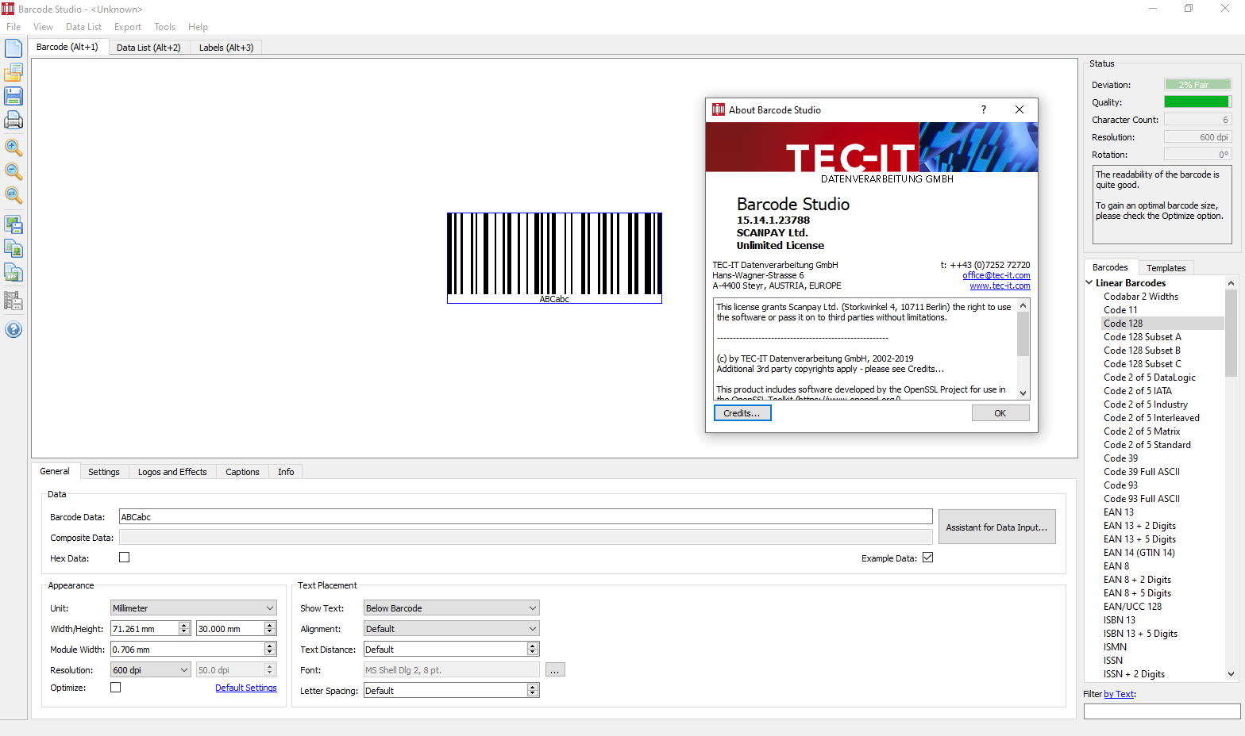
Task: Export barcode as image file
Action: [x=13, y=224]
